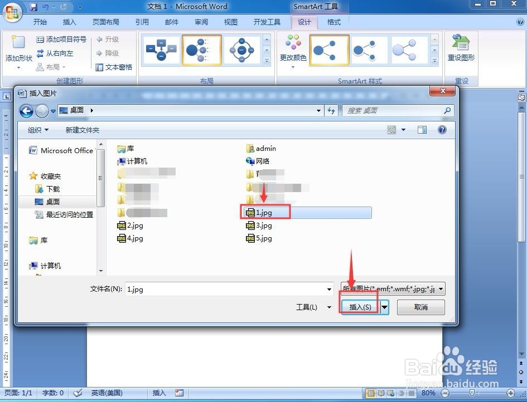Screen dimensions: 527x402
Task: Open Change Colors (更改颜色) dropdown
Action: [x=293, y=52]
